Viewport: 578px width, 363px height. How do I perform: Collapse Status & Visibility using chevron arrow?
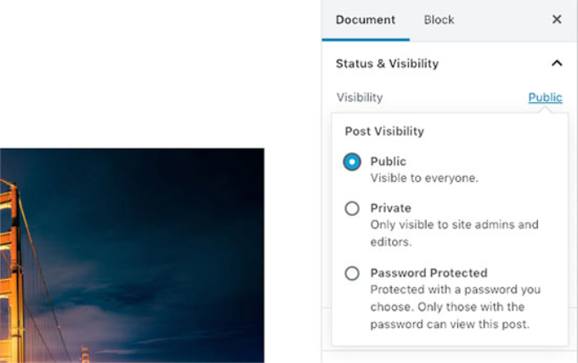(x=557, y=63)
